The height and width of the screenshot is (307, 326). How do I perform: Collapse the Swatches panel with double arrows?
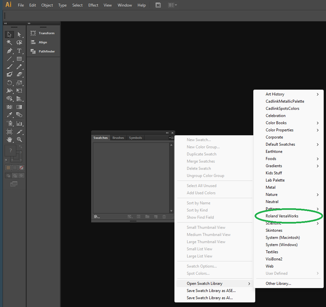(167, 133)
